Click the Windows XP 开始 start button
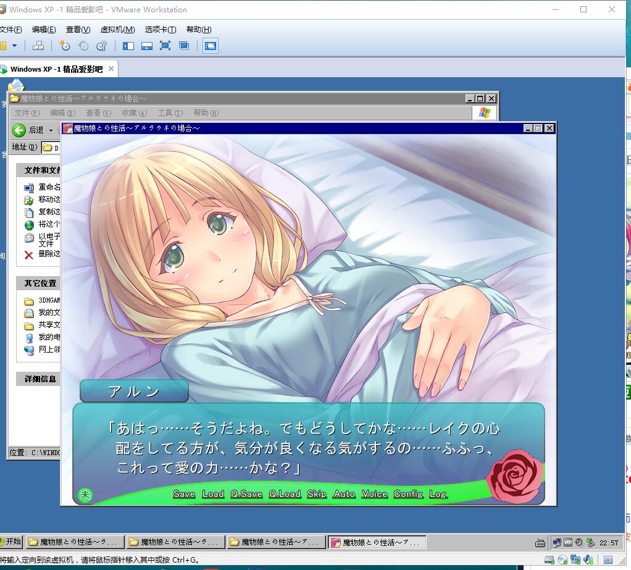The width and height of the screenshot is (631, 570). 10,542
